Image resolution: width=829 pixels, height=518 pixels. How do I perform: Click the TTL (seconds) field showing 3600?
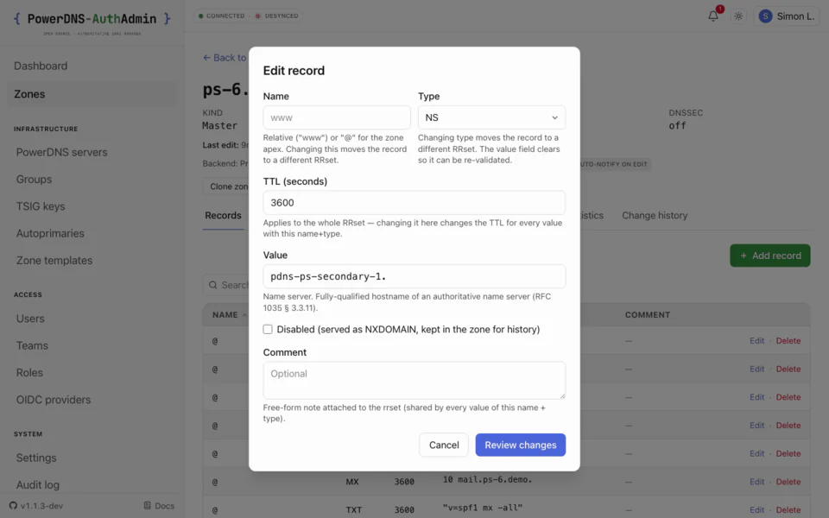[414, 202]
